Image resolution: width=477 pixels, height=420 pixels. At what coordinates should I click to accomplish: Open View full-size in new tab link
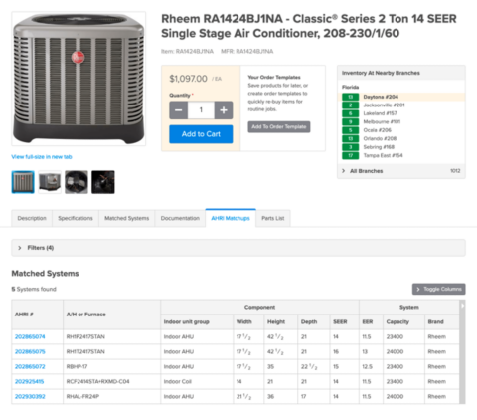tap(42, 157)
